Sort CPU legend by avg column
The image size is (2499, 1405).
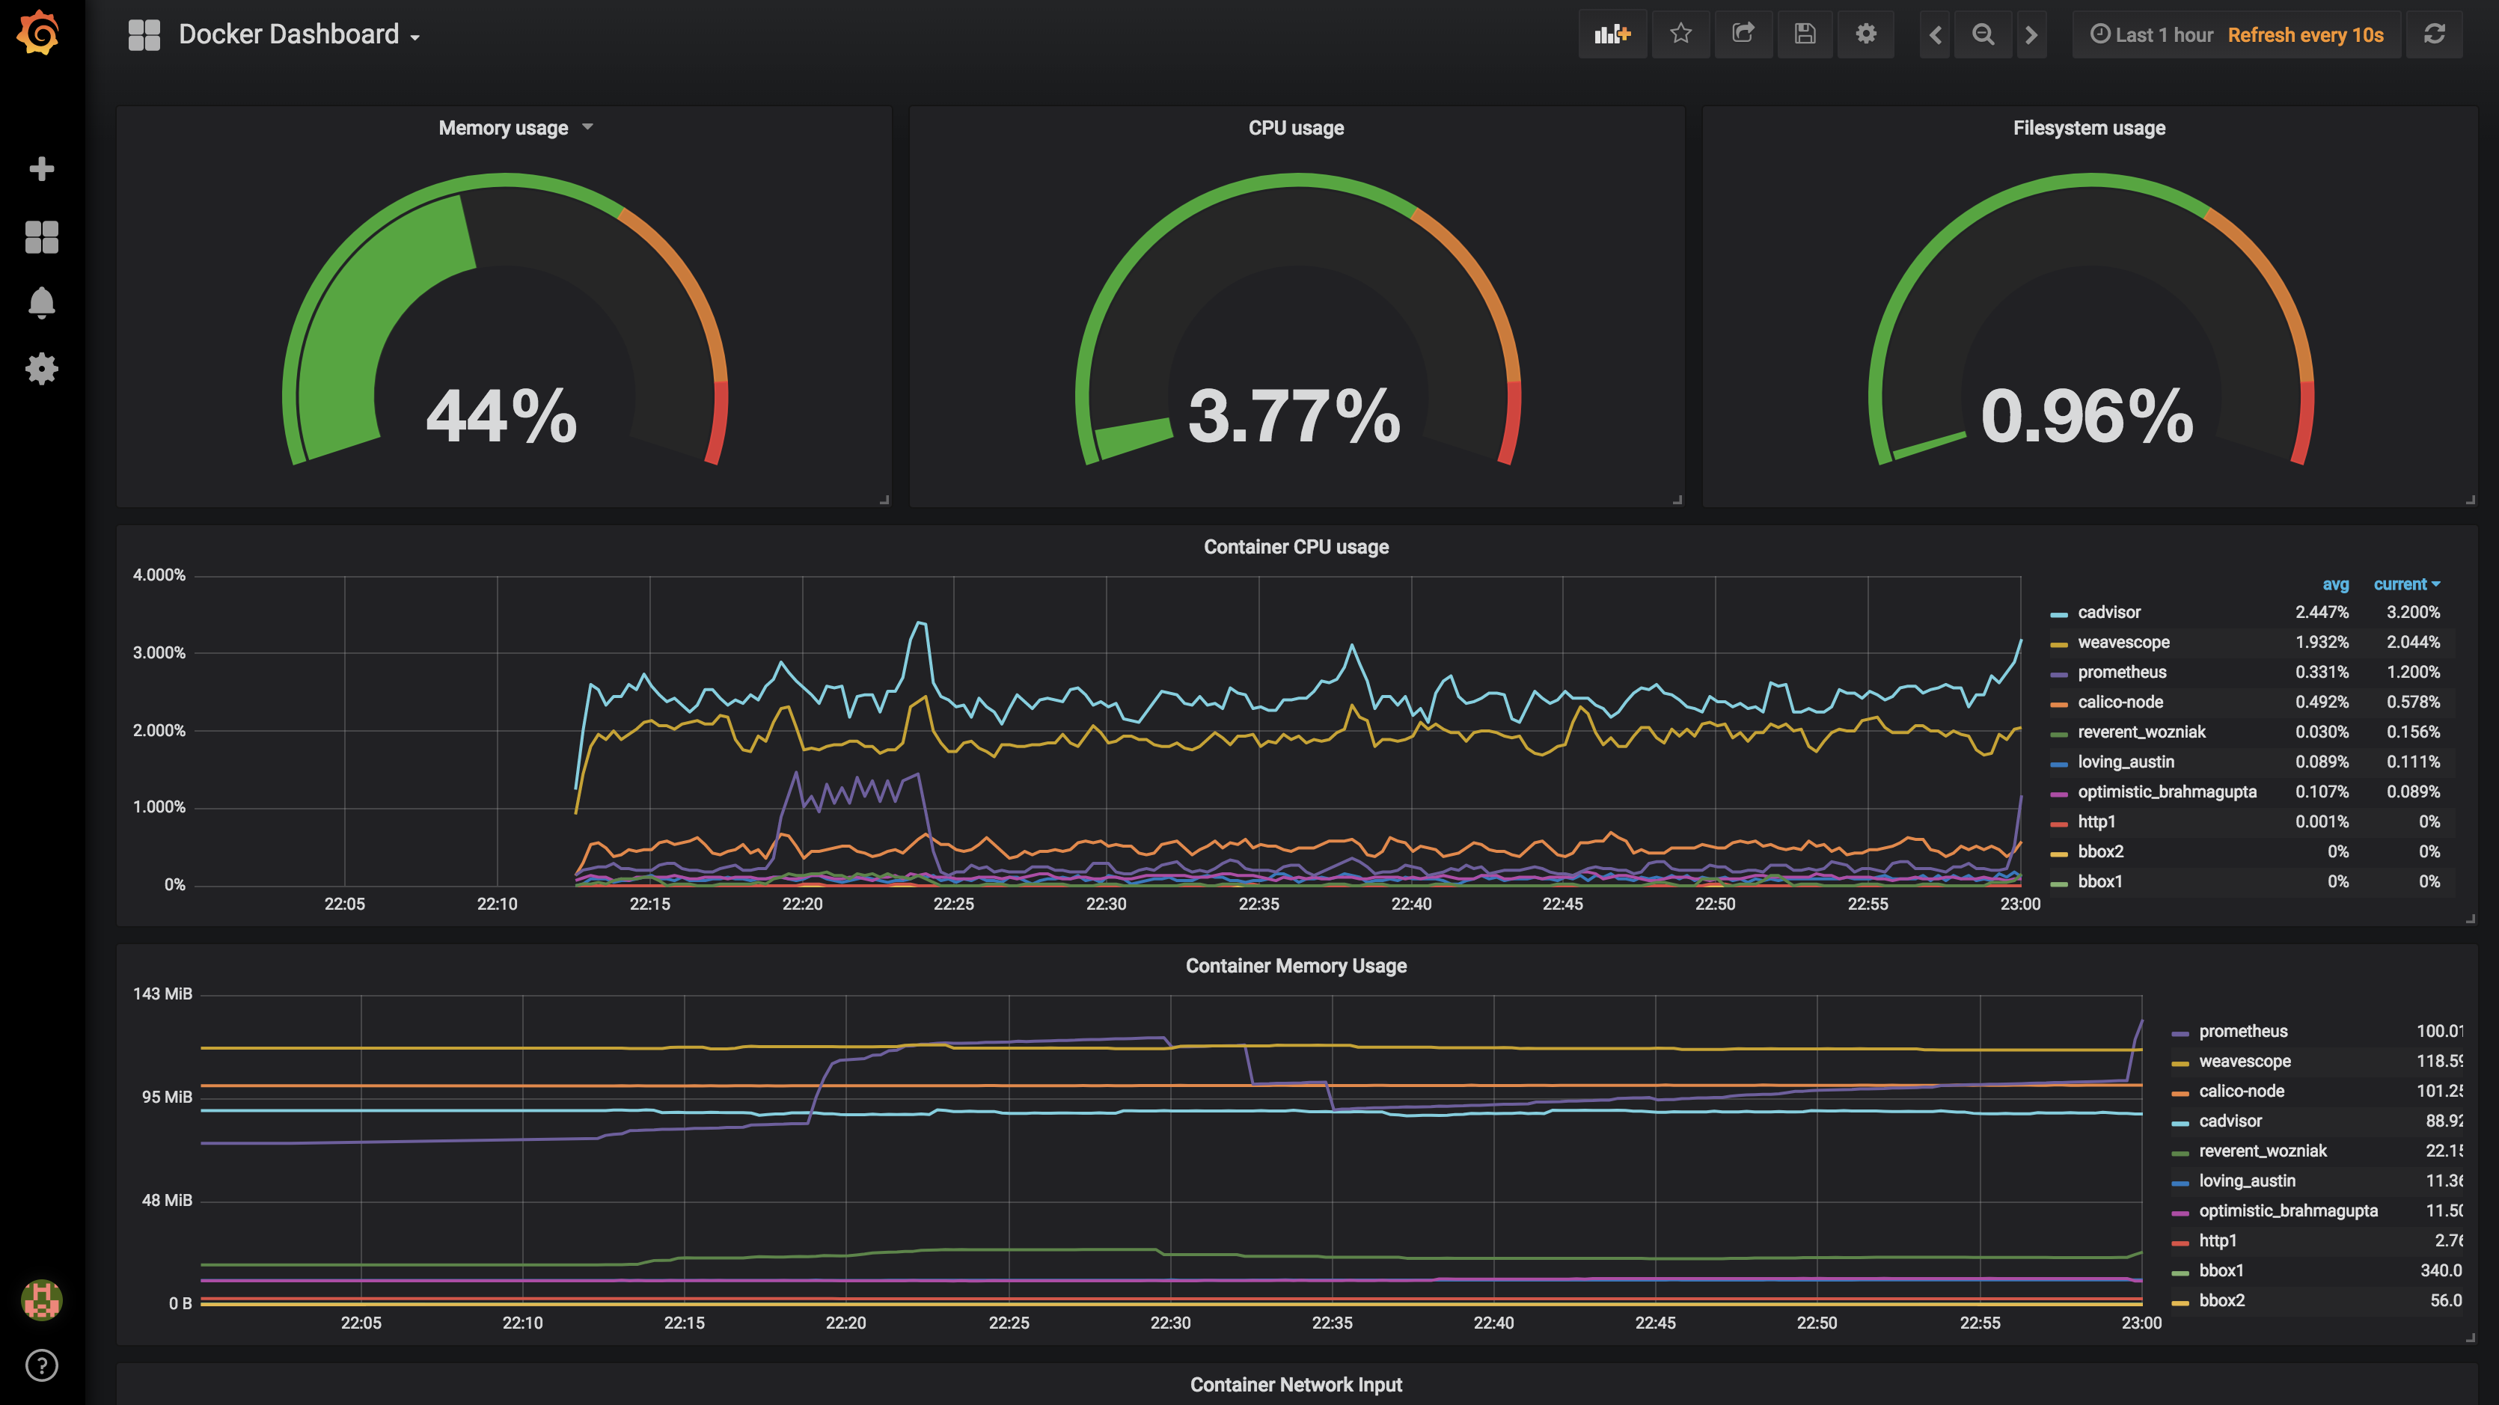tap(2335, 584)
